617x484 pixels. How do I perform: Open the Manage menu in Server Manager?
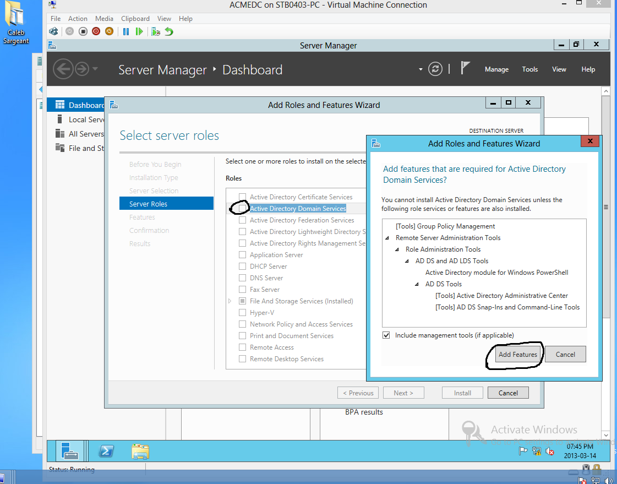pos(496,69)
